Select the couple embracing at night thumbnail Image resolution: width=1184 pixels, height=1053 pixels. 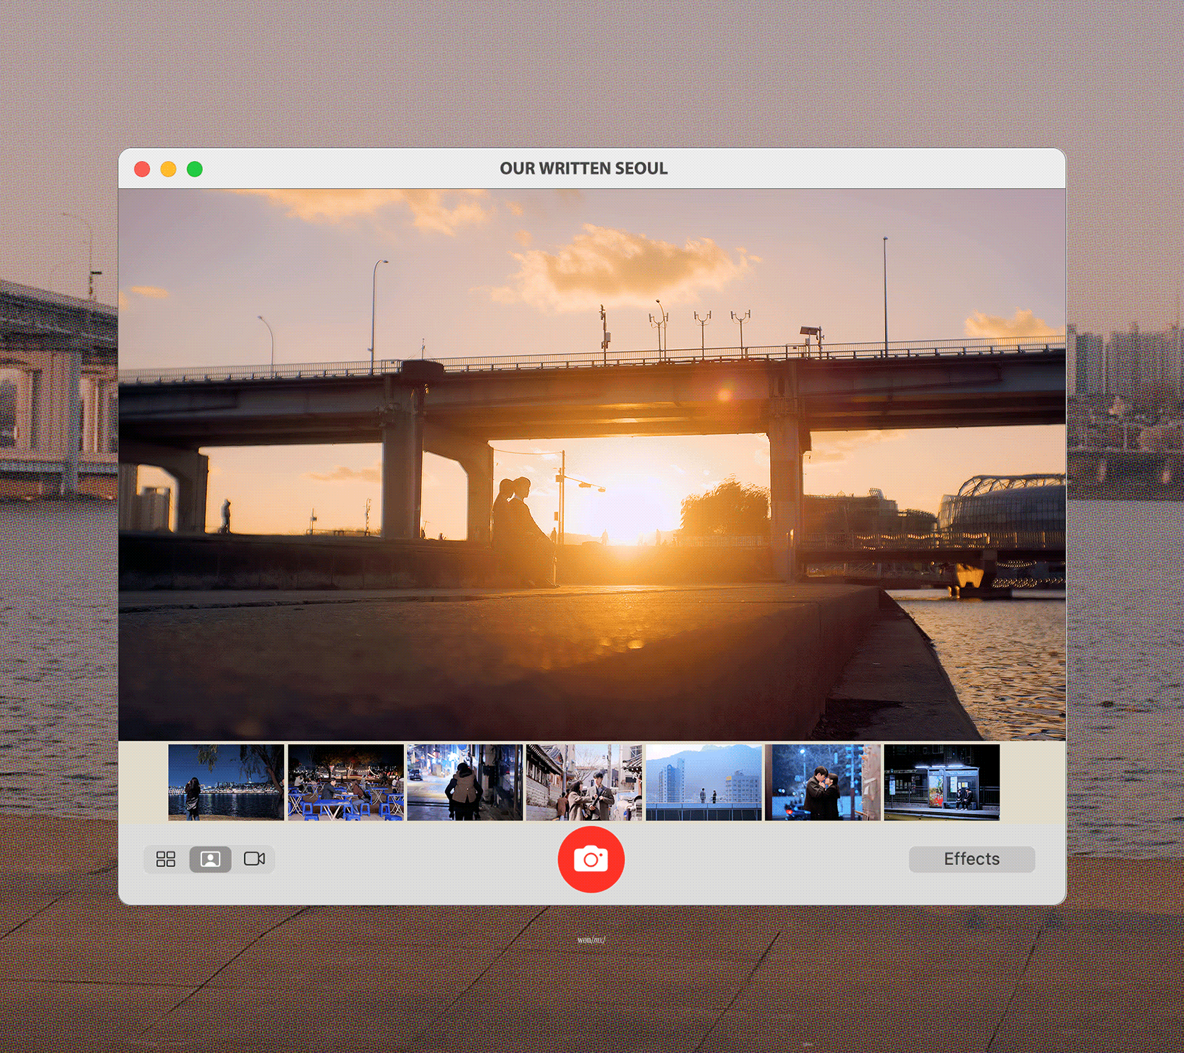tap(823, 782)
